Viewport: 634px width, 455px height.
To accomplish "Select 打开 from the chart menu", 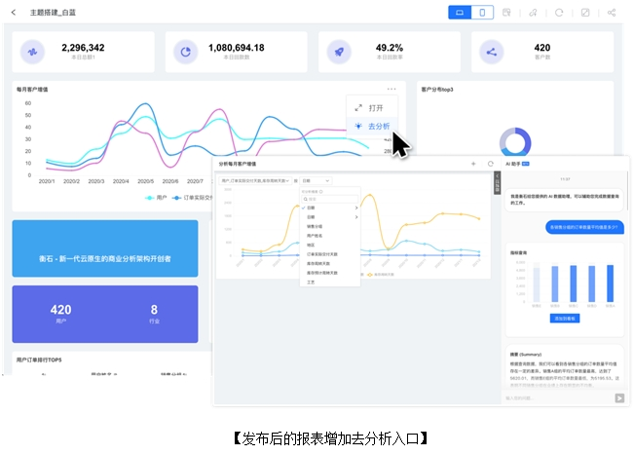I will click(374, 108).
